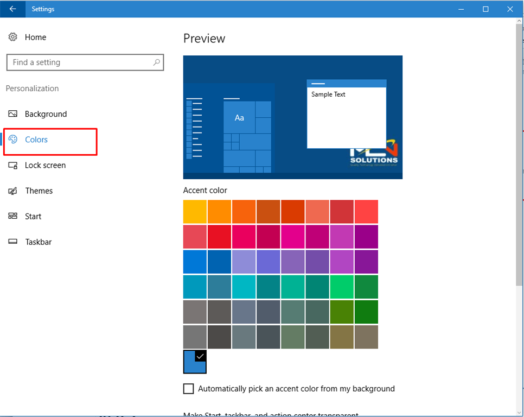This screenshot has height=417, width=524.
Task: Click the Taskbar icon in sidebar
Action: pos(12,242)
